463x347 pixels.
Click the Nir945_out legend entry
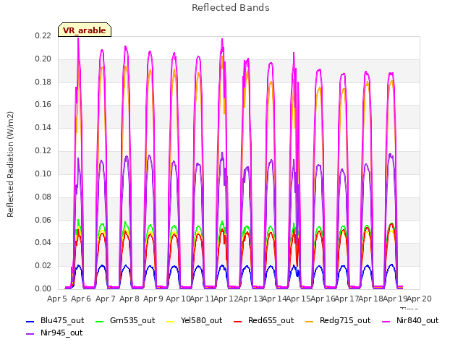[x=54, y=333]
